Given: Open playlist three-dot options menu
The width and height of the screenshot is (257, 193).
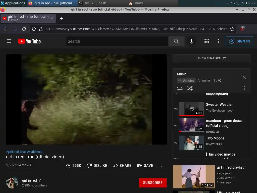Looking at the screenshot, I should pos(244,88).
